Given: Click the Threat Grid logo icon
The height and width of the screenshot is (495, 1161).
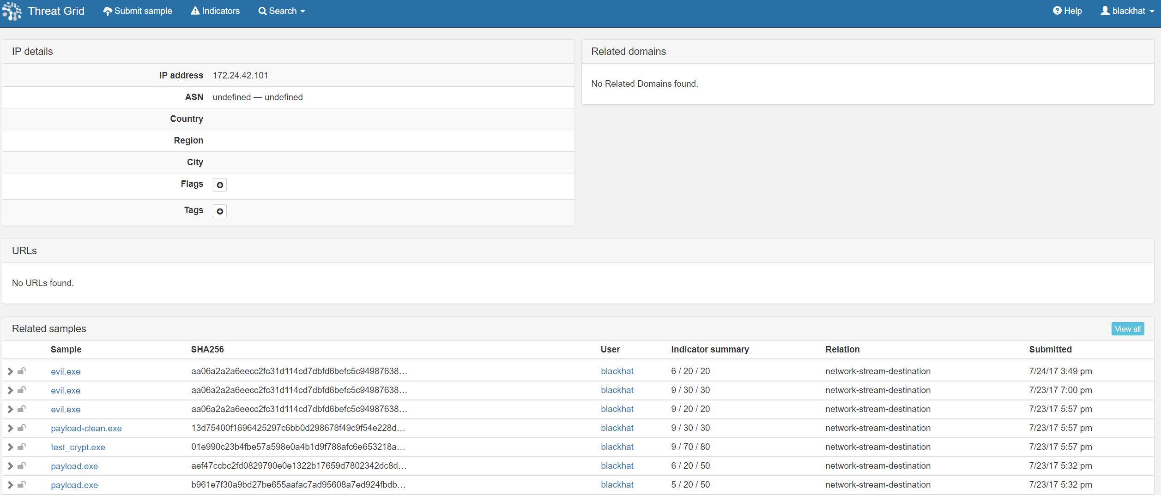Looking at the screenshot, I should [12, 11].
